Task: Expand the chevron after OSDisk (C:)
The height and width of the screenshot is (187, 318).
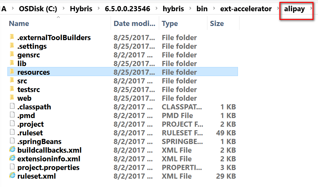Action: click(x=63, y=8)
